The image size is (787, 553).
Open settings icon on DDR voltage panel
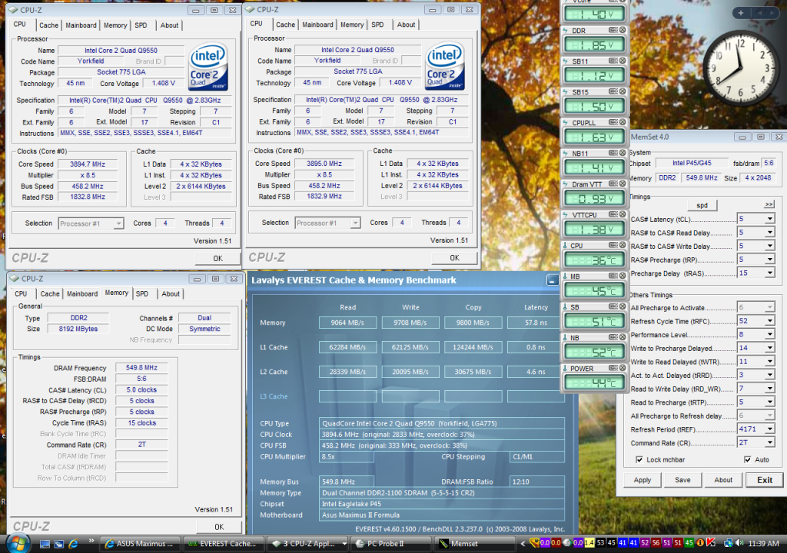pos(613,30)
